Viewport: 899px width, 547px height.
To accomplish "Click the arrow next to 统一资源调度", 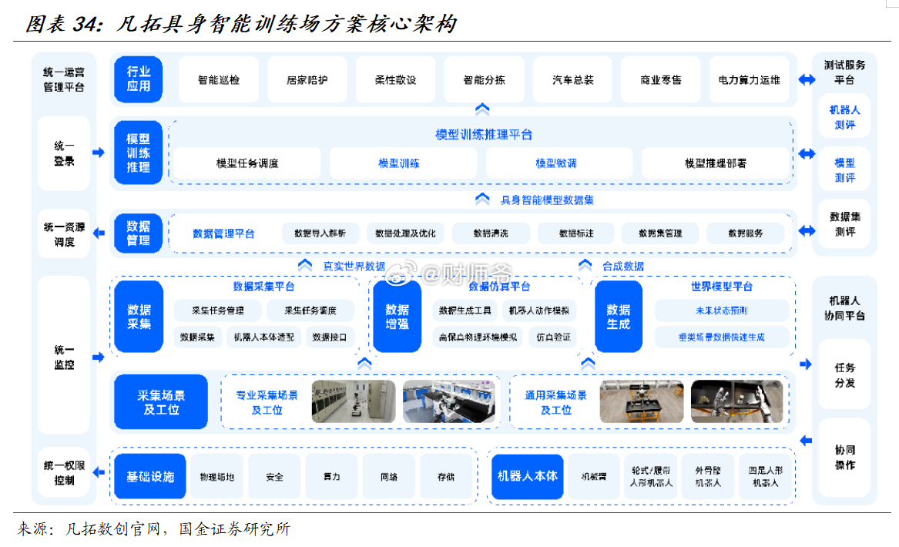I will click(99, 233).
